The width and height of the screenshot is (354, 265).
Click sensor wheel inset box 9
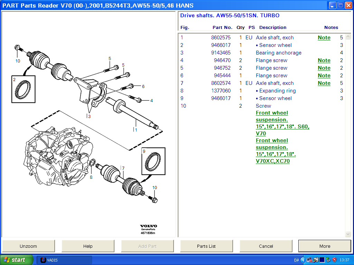153,161
